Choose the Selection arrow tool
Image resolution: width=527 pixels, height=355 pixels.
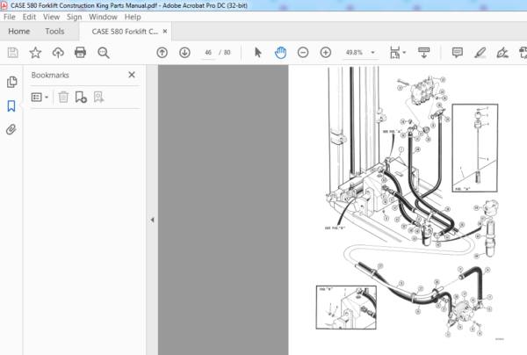click(257, 53)
